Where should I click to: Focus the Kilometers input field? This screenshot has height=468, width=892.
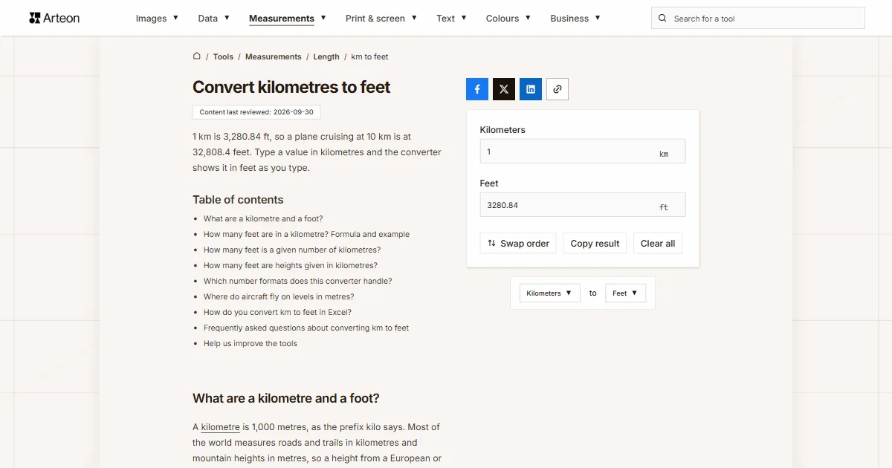pyautogui.click(x=583, y=152)
